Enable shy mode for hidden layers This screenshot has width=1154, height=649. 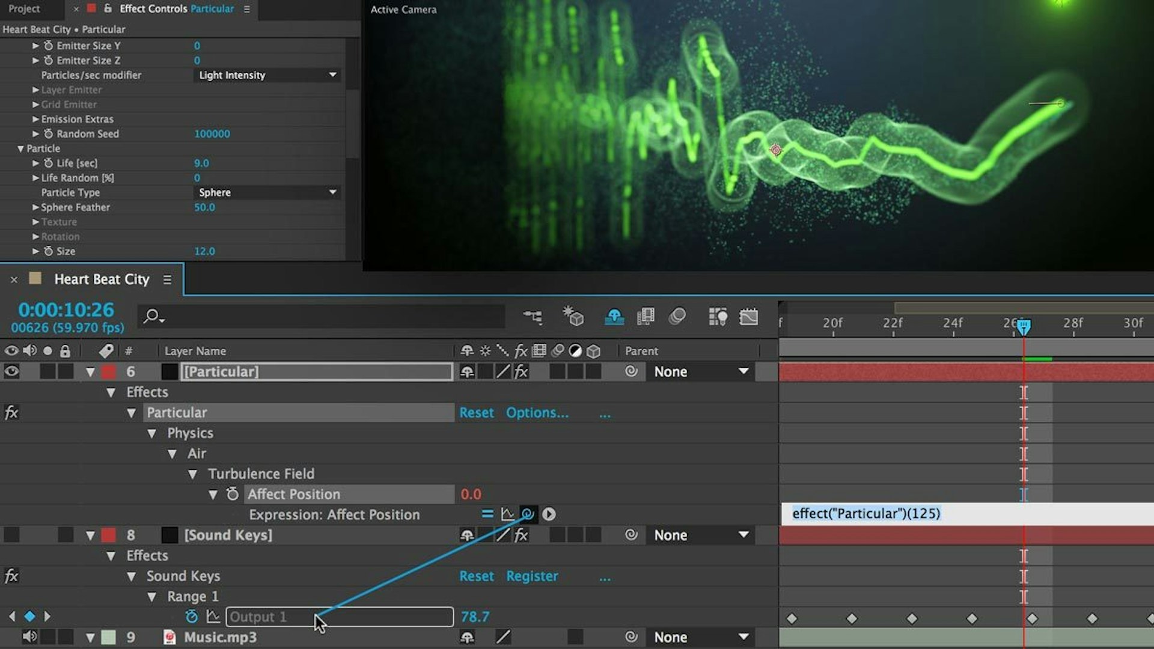coord(614,317)
